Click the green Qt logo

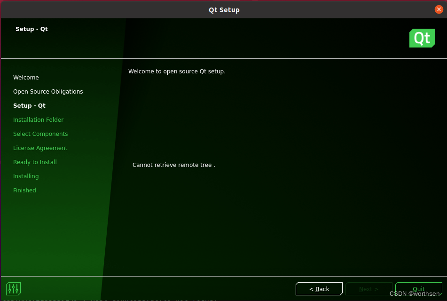pos(422,38)
